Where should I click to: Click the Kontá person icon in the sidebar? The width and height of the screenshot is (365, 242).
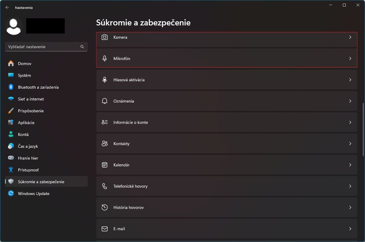pos(11,134)
